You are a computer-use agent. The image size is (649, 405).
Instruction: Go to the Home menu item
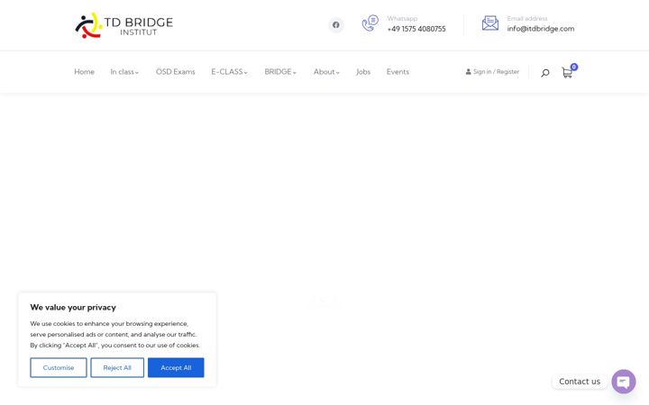[84, 72]
